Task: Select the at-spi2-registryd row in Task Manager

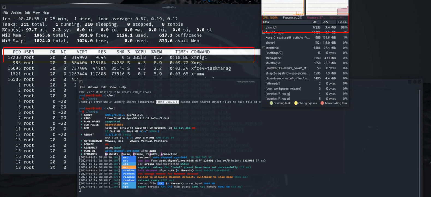Action: pos(305,73)
